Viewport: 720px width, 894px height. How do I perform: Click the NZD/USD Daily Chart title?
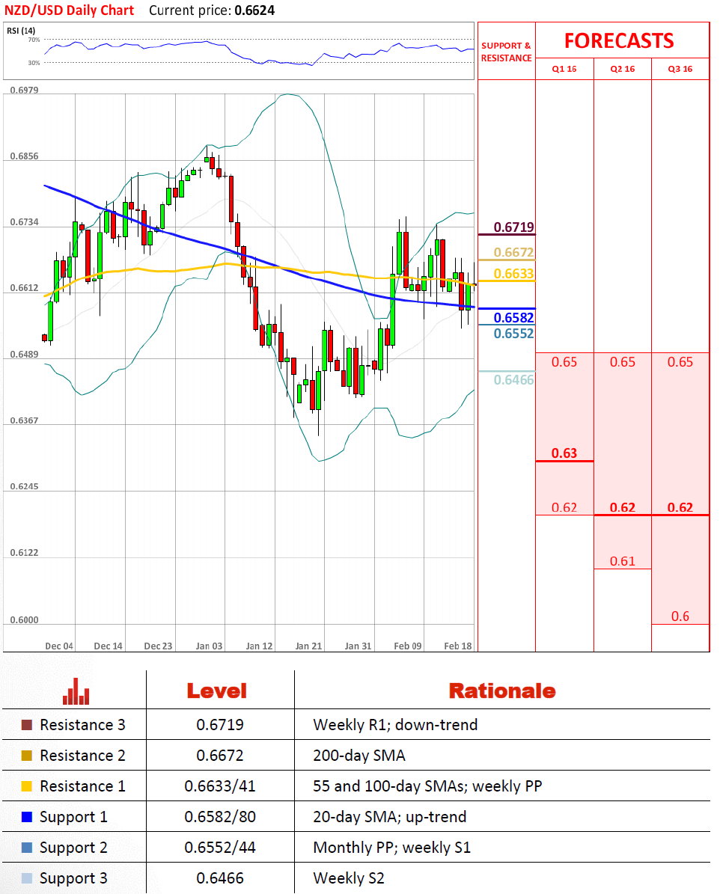[x=70, y=10]
